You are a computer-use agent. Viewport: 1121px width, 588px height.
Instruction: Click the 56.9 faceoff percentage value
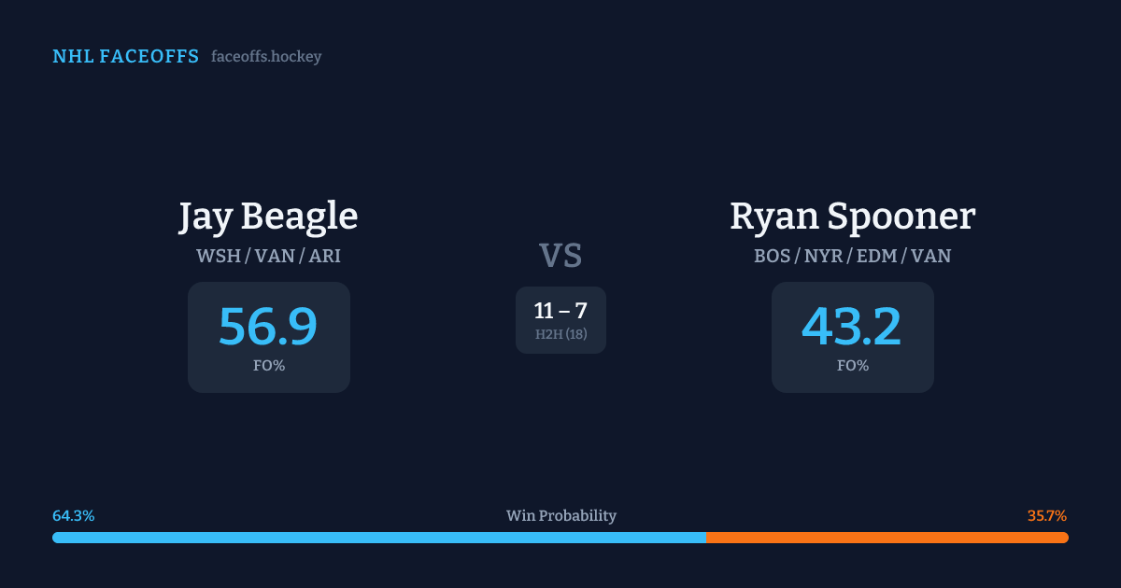[x=268, y=327]
